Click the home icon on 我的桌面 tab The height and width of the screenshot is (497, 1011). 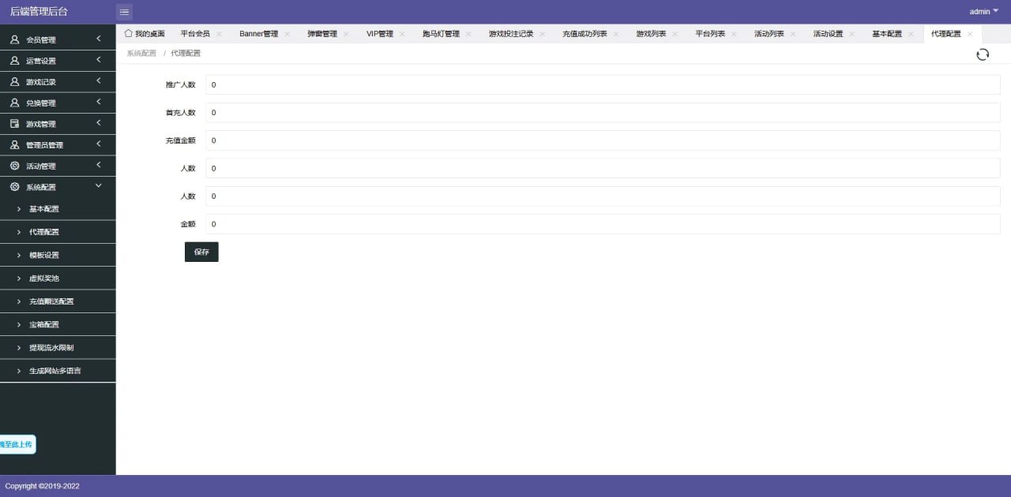coord(128,33)
